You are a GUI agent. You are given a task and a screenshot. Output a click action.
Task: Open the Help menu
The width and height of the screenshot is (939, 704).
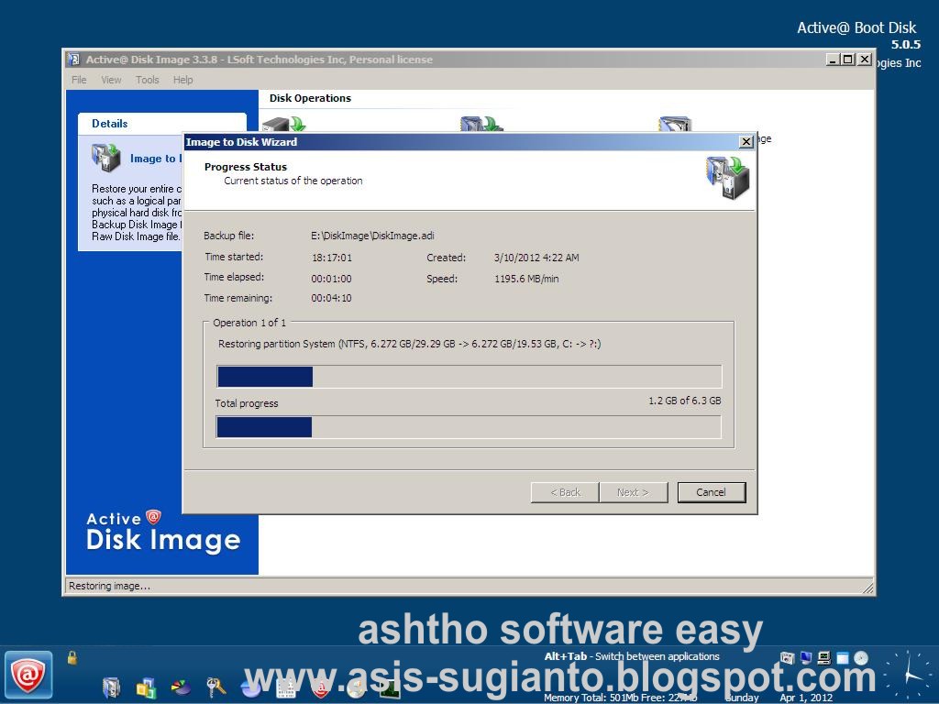point(182,80)
